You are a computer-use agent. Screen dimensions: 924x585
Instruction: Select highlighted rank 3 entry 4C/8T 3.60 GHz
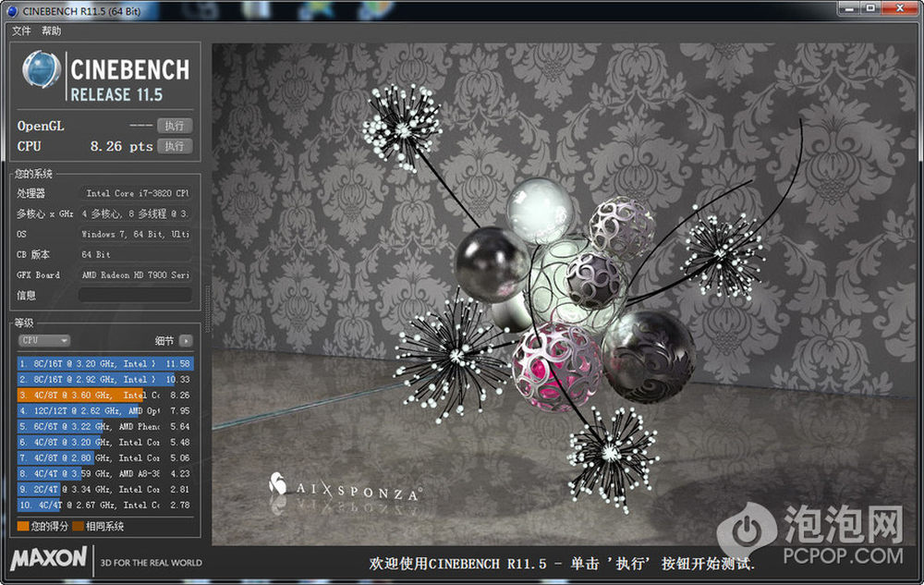(x=104, y=395)
